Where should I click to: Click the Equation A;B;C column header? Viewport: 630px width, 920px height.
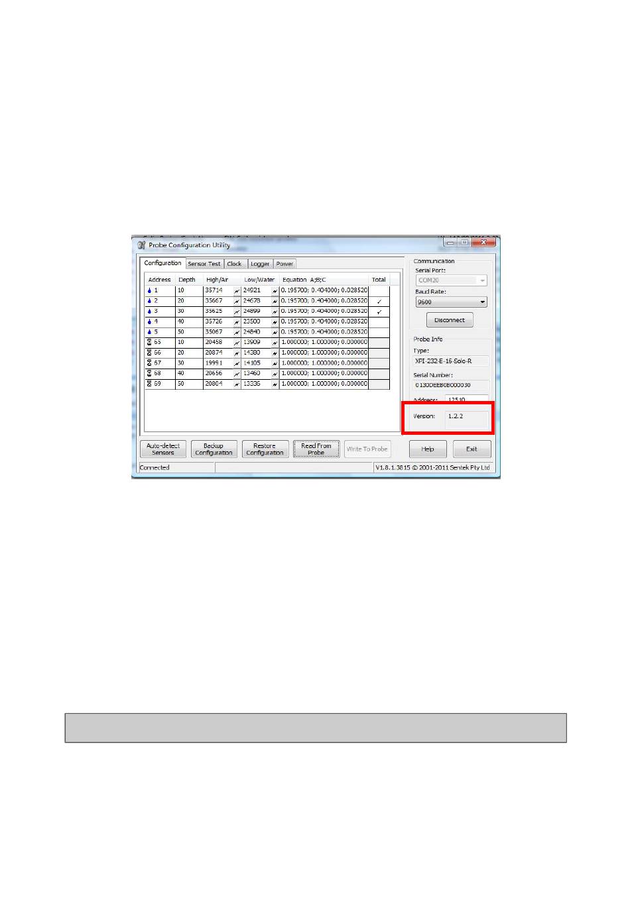(324, 280)
